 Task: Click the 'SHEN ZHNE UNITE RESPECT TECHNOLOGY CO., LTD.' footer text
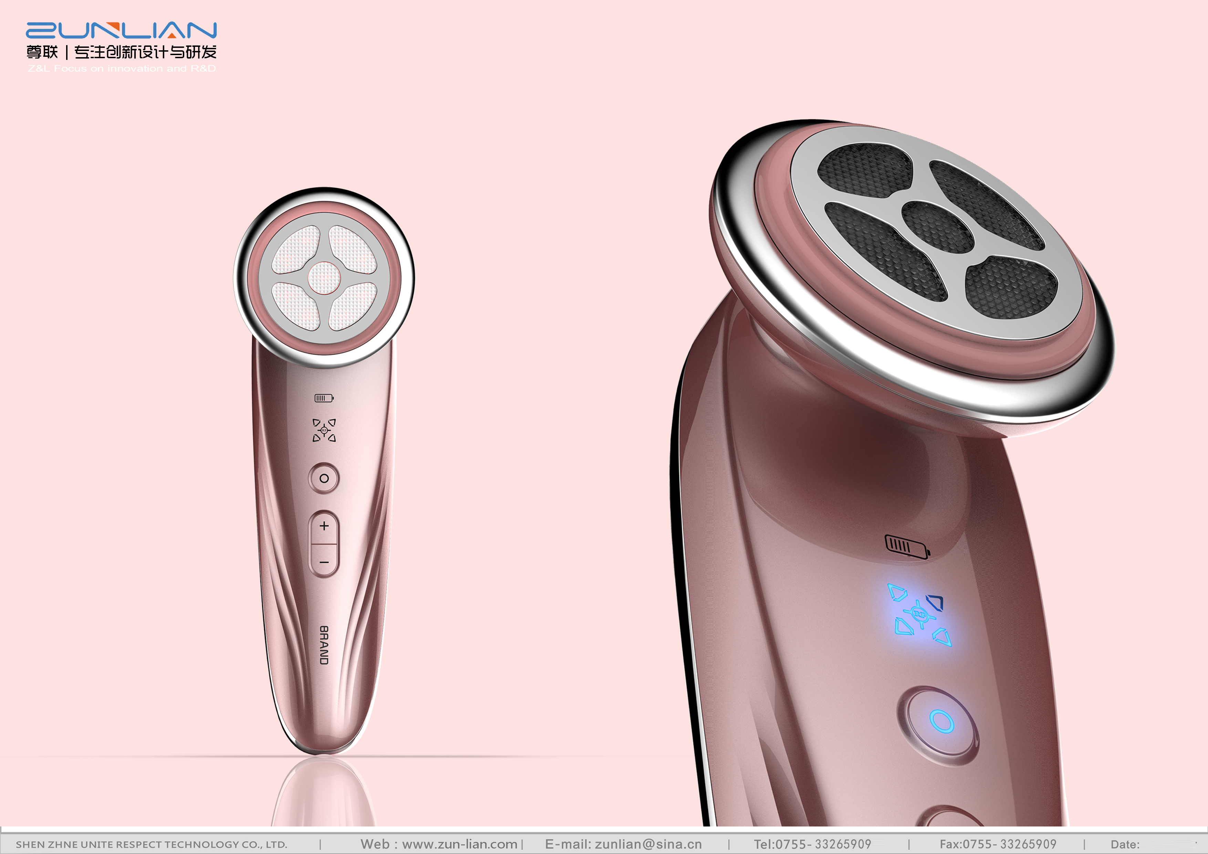coord(152,844)
